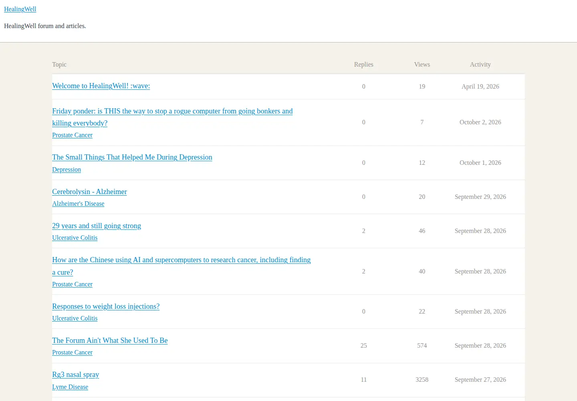Click the 'HealingWell forum and articles.' description text
The width and height of the screenshot is (577, 401).
point(45,26)
